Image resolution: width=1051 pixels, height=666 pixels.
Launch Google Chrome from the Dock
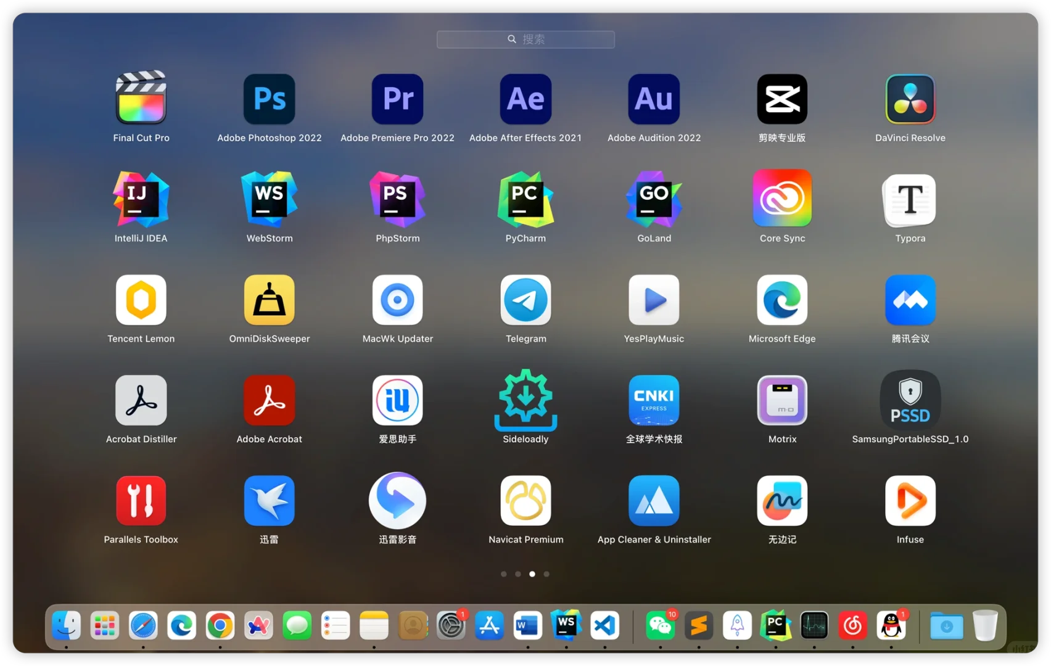pyautogui.click(x=220, y=626)
